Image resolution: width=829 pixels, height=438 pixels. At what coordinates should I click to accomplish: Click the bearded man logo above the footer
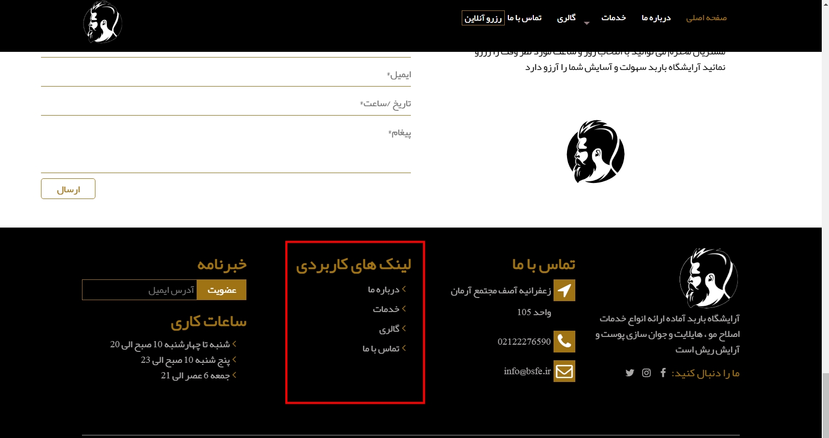pos(596,152)
